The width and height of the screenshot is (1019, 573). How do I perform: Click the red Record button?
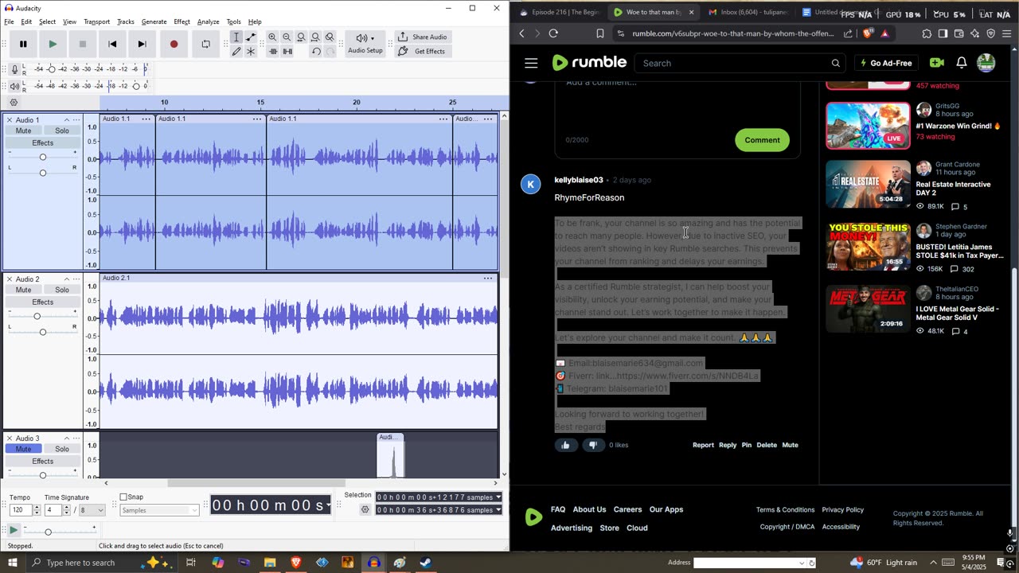click(174, 44)
